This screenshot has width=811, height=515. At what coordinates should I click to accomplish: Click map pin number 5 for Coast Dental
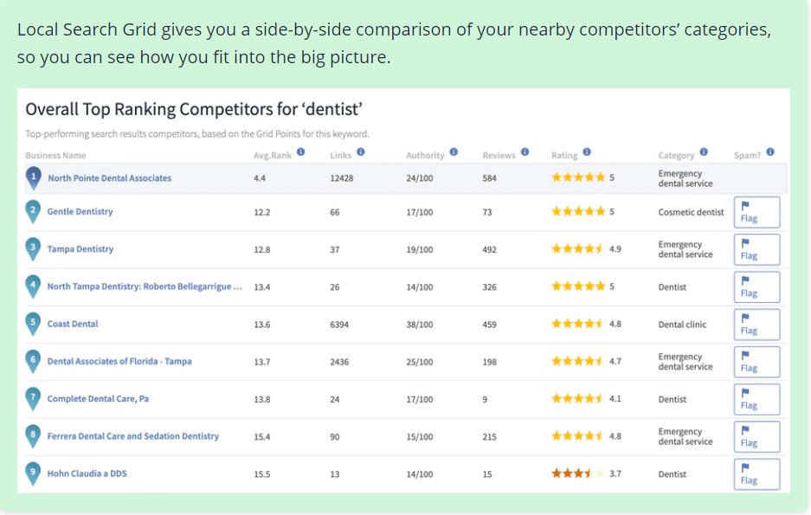[33, 325]
